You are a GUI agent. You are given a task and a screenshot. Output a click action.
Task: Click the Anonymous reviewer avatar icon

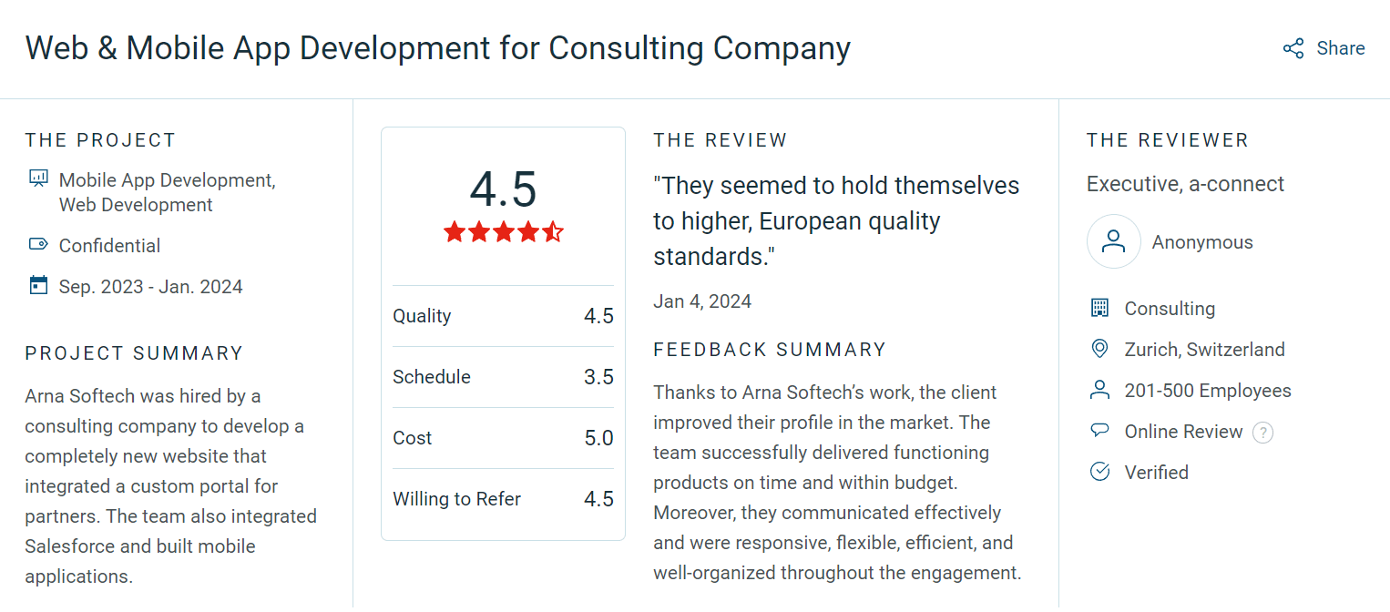1113,241
